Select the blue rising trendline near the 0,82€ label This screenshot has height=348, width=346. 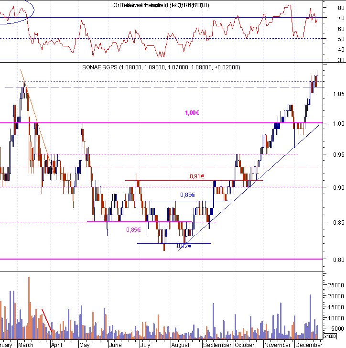(249, 187)
